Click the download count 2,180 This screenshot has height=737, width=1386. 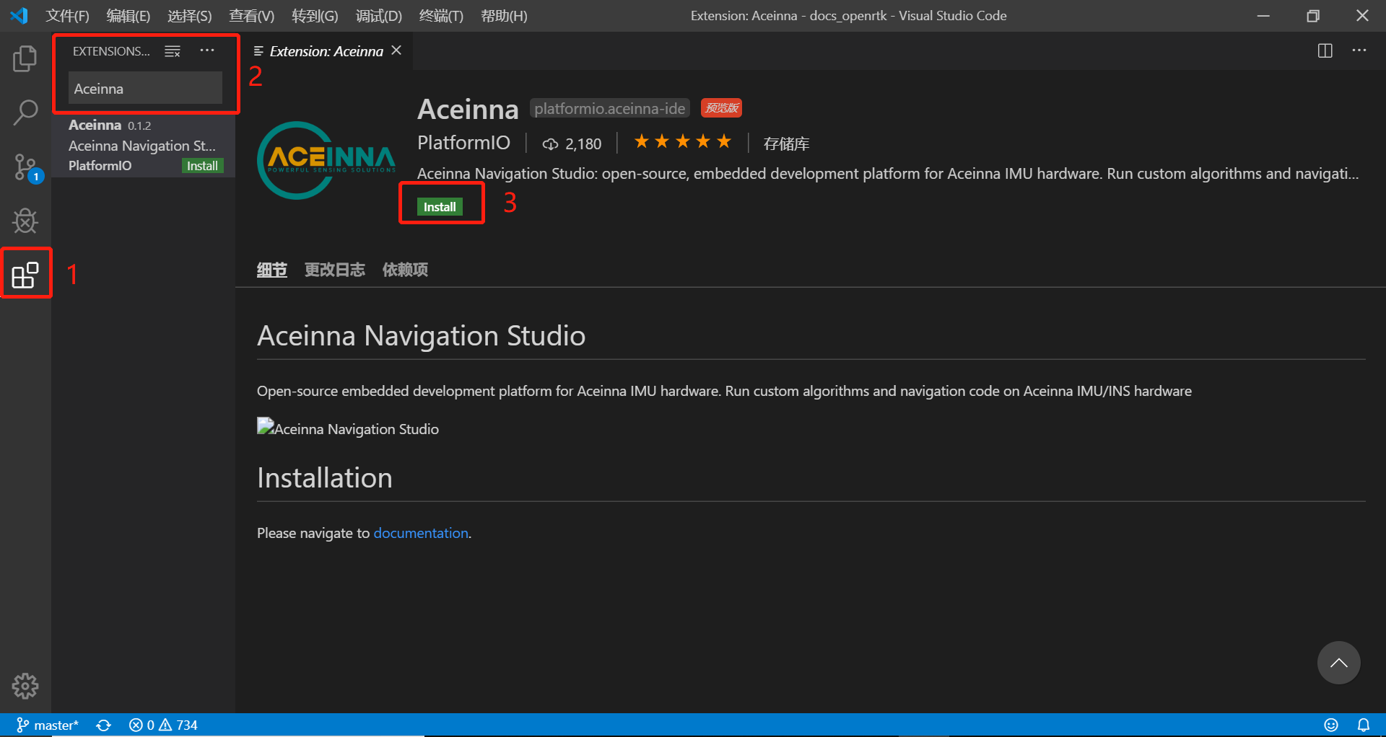point(572,144)
